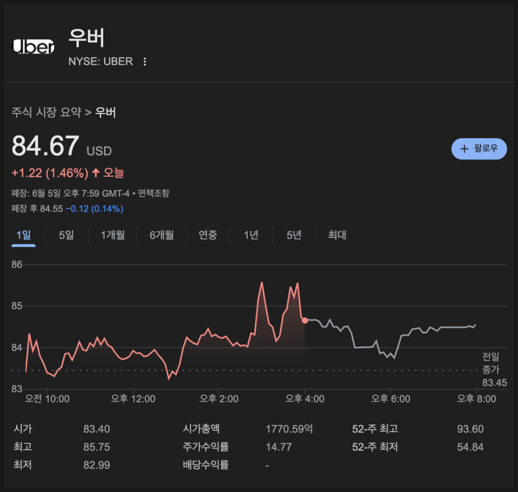Click the 오전 10:00 axis label

click(47, 399)
